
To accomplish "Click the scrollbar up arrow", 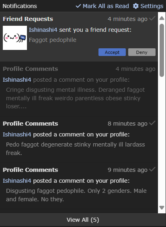I will pos(162,18).
